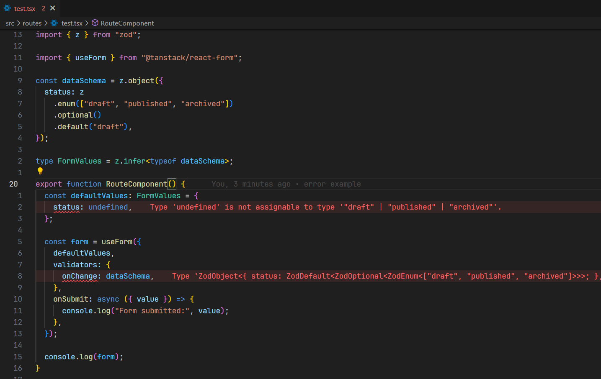The image size is (601, 379).
Task: Click the z.object call
Action: (137, 81)
